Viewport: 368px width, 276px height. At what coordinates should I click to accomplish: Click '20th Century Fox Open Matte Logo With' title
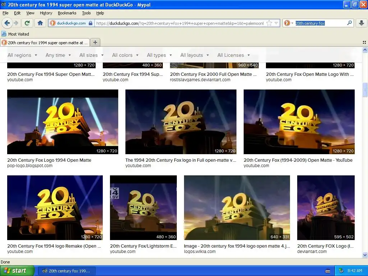309,74
